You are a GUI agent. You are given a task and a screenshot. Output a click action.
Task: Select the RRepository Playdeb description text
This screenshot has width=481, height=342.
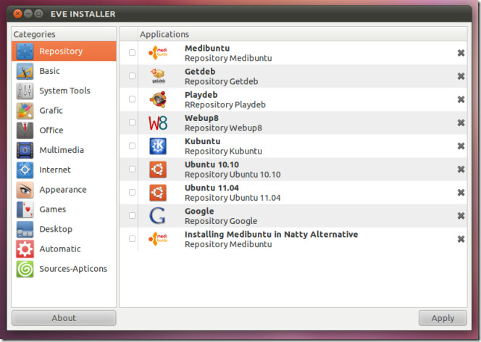pos(225,104)
